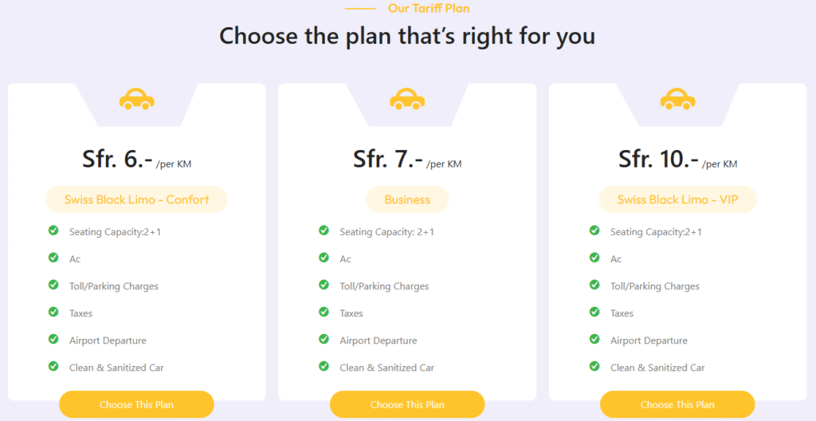The image size is (816, 421).
Task: Choose the Sfr. 10.- VIP plan button
Action: point(677,404)
